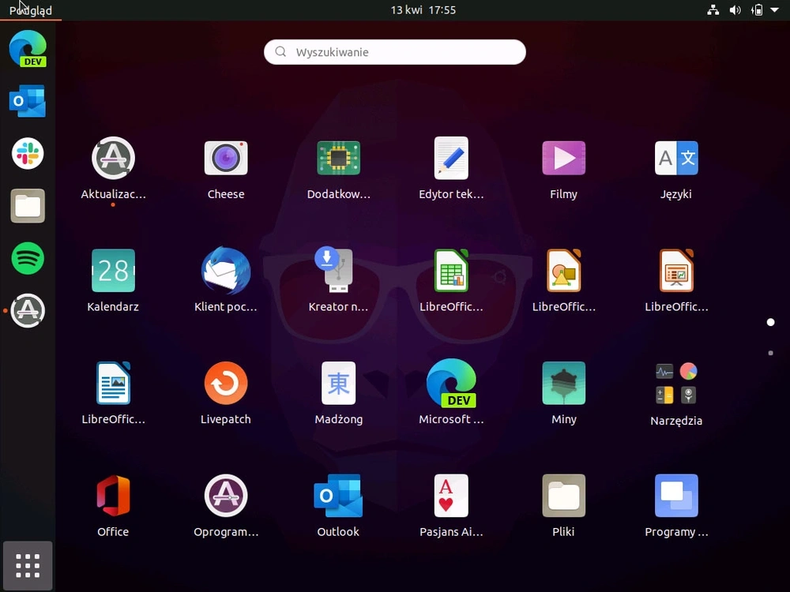Click the Wyszukiwanie search field
The width and height of the screenshot is (790, 592).
pyautogui.click(x=395, y=52)
